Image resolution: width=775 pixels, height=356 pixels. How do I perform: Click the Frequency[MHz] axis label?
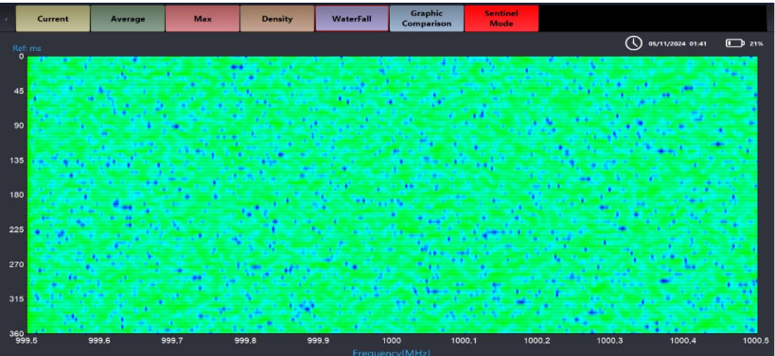pos(392,352)
